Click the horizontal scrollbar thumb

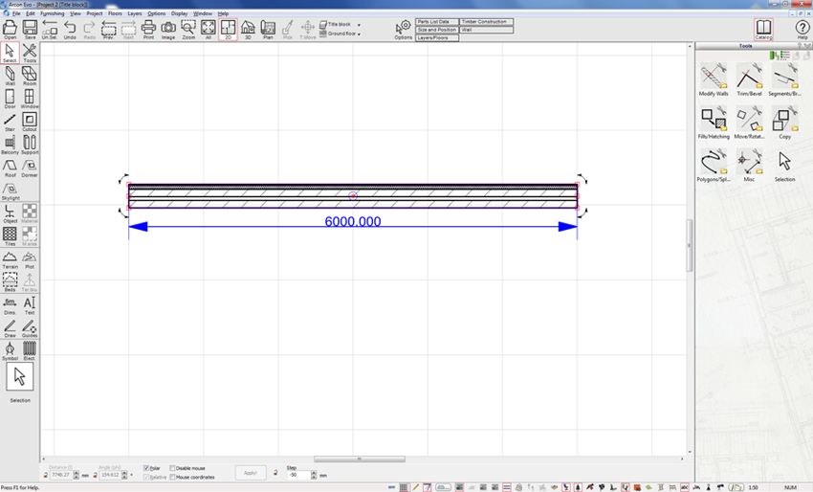tap(360, 458)
